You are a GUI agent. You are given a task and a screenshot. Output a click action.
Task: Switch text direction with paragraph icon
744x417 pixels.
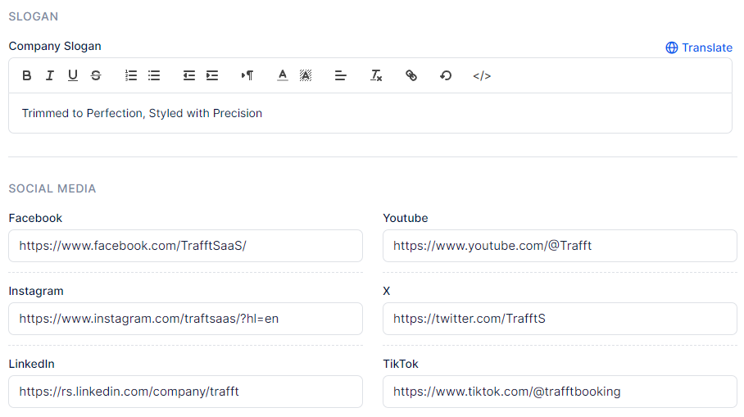point(247,75)
